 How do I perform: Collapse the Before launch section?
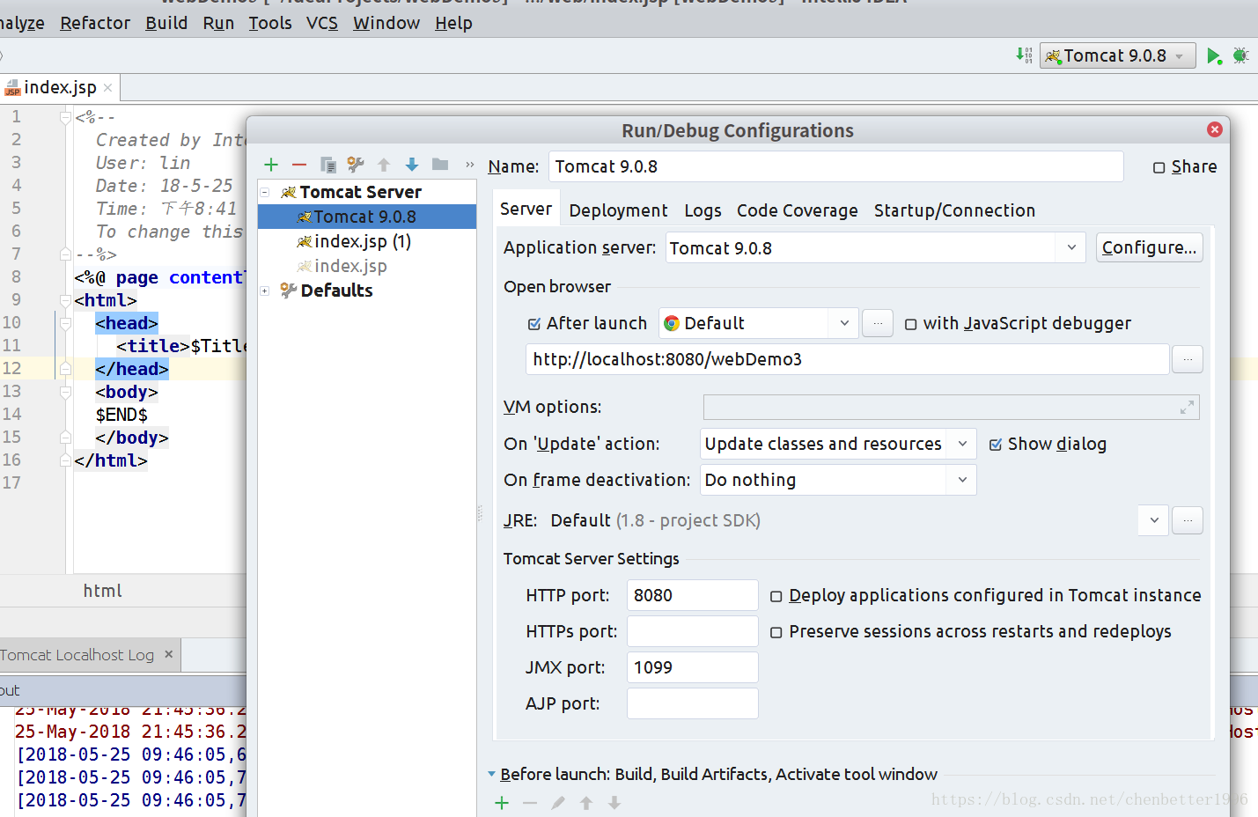coord(491,774)
